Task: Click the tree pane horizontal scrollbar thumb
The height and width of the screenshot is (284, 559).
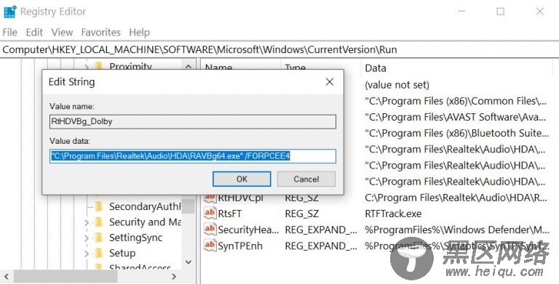Action: 66,276
